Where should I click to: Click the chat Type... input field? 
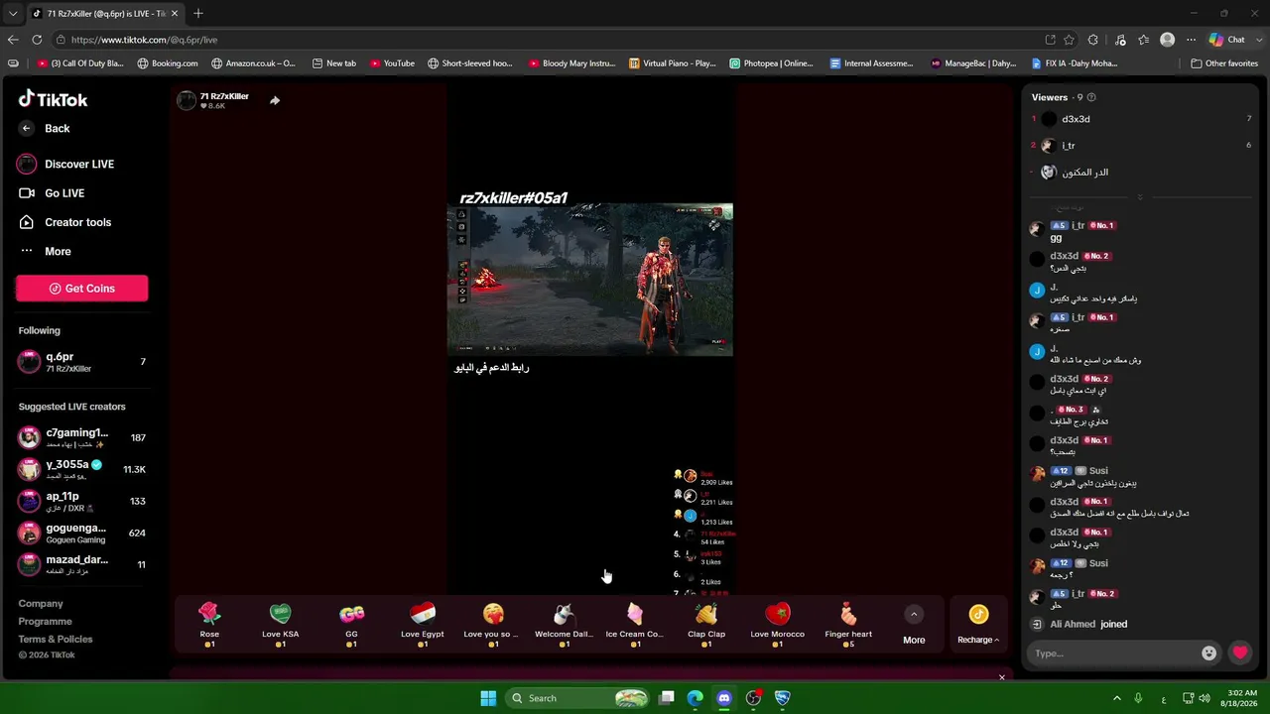(1114, 653)
